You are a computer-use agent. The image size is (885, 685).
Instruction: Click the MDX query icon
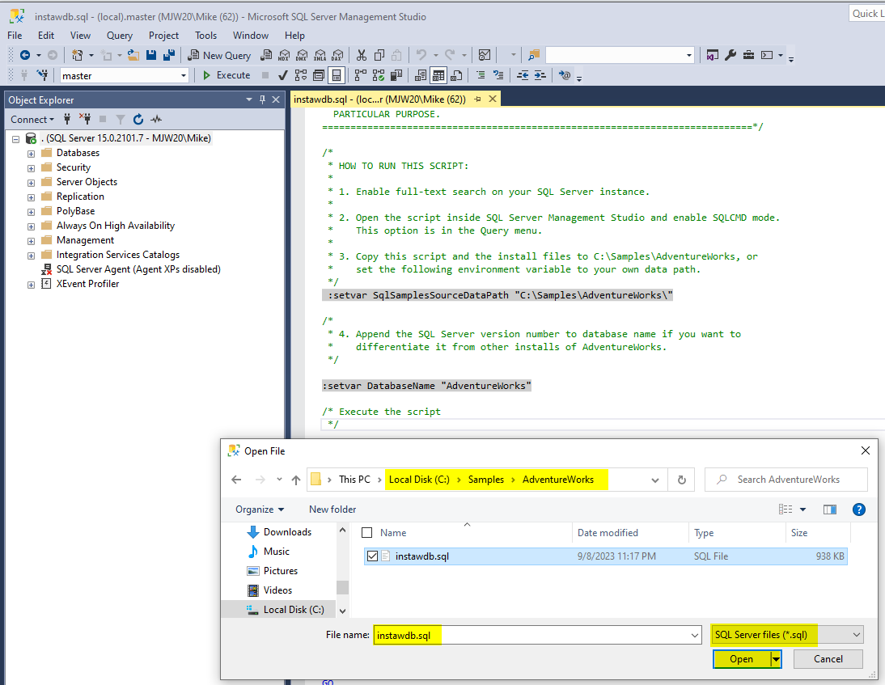tap(283, 55)
